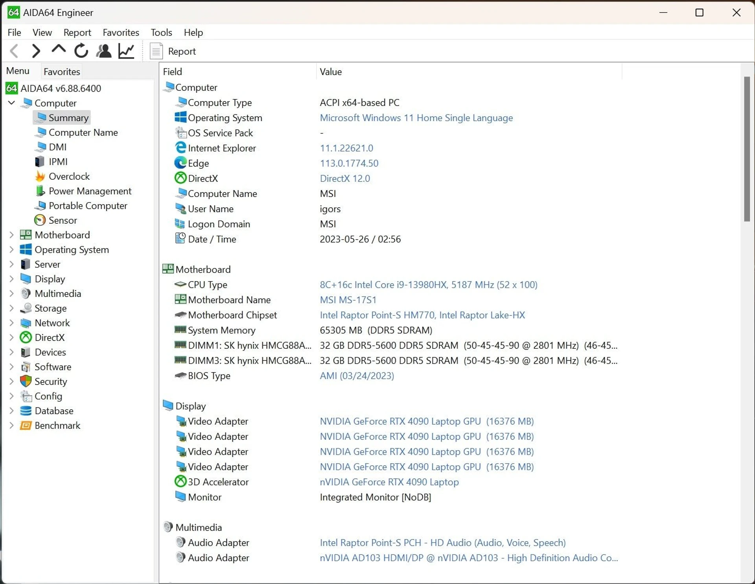Collapse the Computer tree node
755x584 pixels.
tap(12, 103)
